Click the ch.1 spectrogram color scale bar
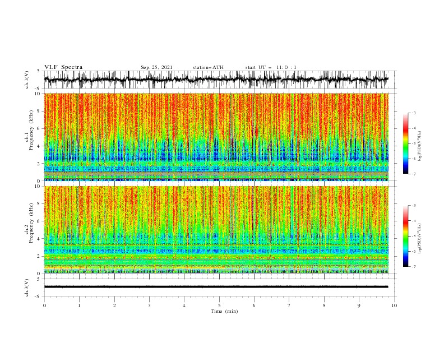The image size is (444, 343). click(x=405, y=143)
